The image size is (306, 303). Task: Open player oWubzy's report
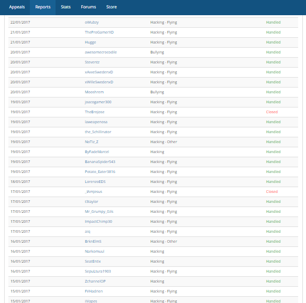click(92, 22)
